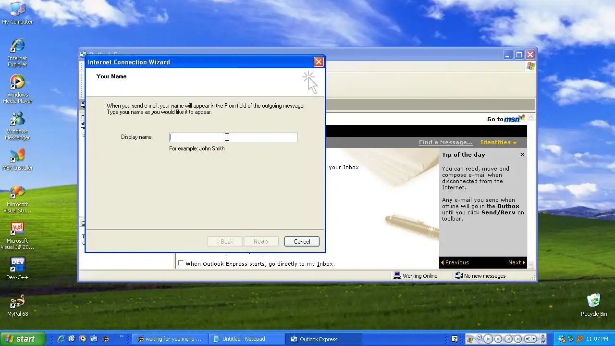
Task: Play media in taskbar player toolbar
Action: pyautogui.click(x=488, y=339)
